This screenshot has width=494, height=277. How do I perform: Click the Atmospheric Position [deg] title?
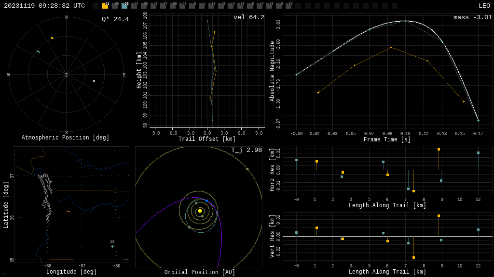pyautogui.click(x=65, y=138)
